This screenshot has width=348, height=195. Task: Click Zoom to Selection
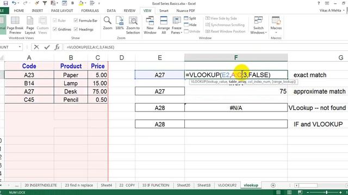pyautogui.click(x=133, y=25)
